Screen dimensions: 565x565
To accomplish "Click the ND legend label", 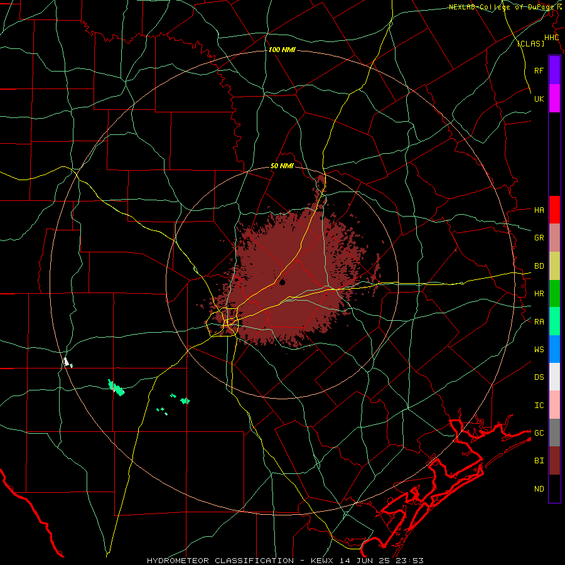I will [x=539, y=489].
